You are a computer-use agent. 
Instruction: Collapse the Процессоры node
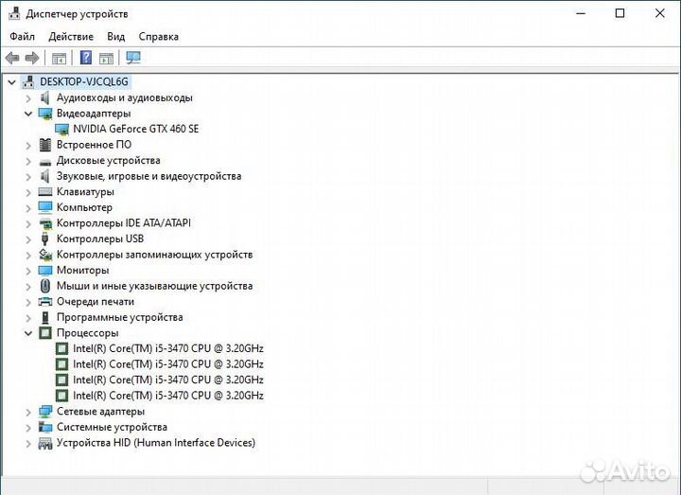28,333
